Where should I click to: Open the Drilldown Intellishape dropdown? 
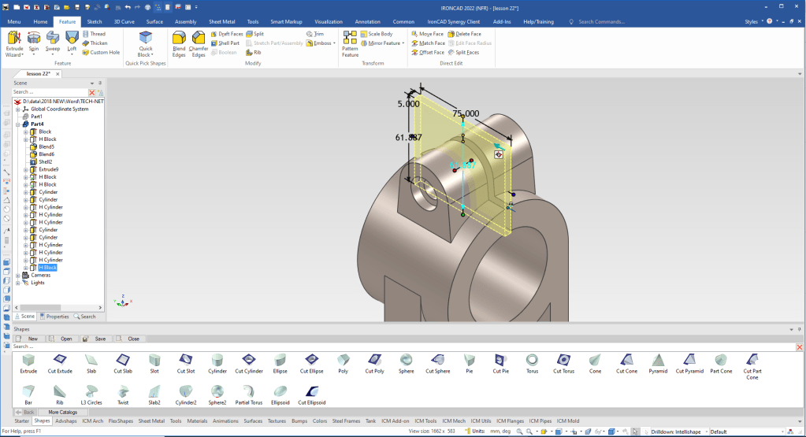coord(705,431)
